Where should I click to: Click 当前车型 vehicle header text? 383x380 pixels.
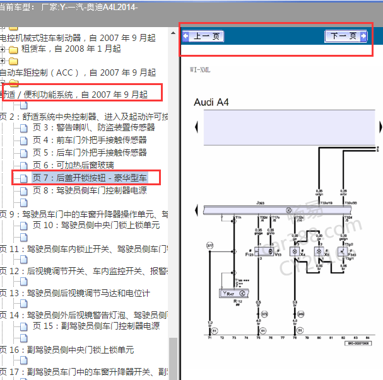coord(68,7)
